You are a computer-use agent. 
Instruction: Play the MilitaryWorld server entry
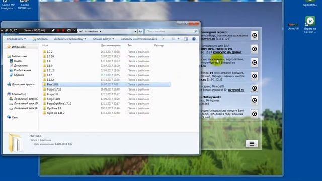[x=254, y=100]
